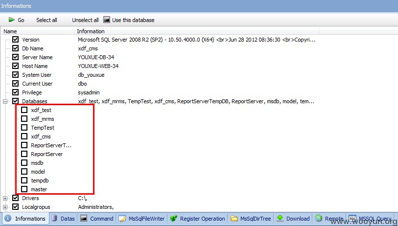Viewport: 398px width, 226px height.
Task: Uncheck the Host Name checkbox
Action: click(16, 66)
